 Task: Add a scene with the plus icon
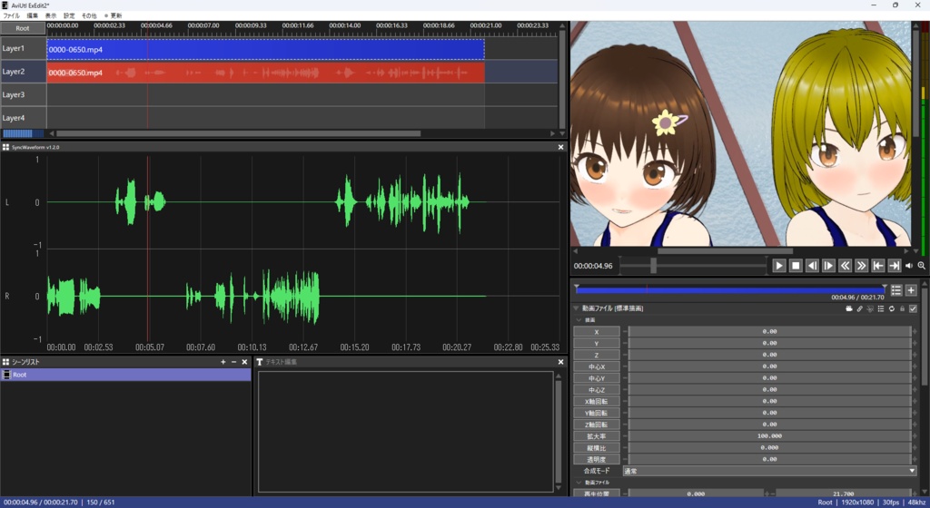[223, 362]
